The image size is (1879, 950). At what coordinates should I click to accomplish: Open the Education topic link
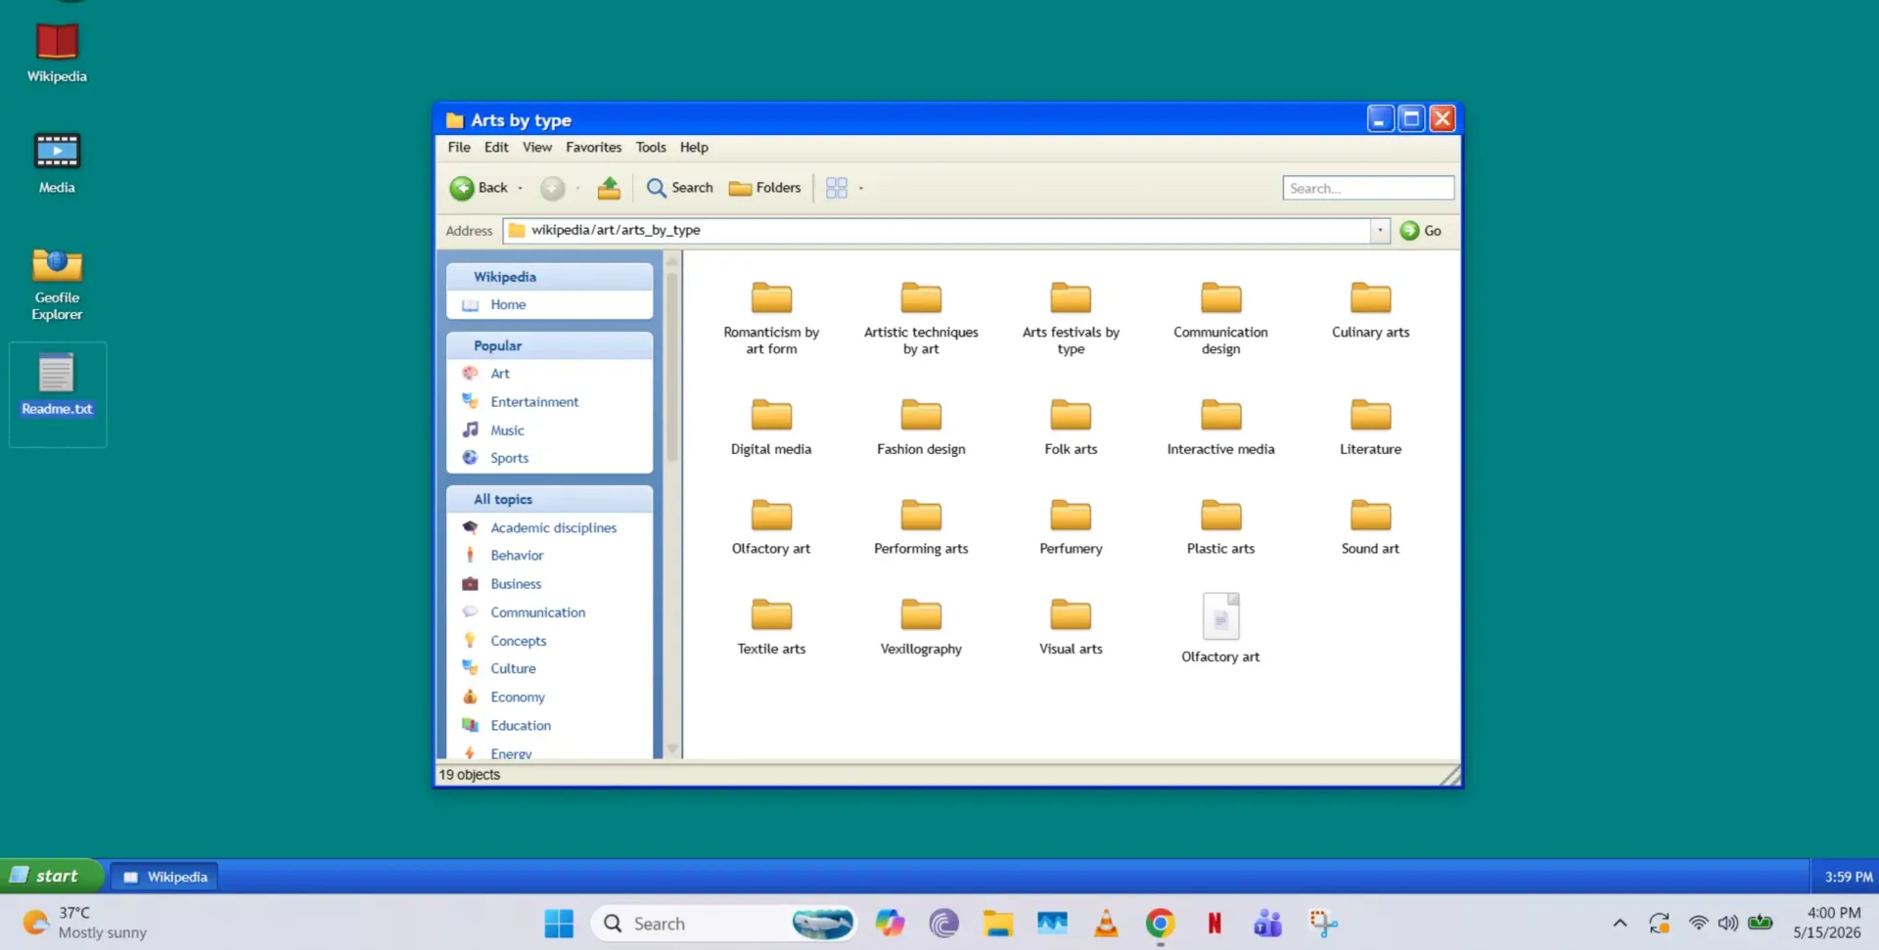521,726
